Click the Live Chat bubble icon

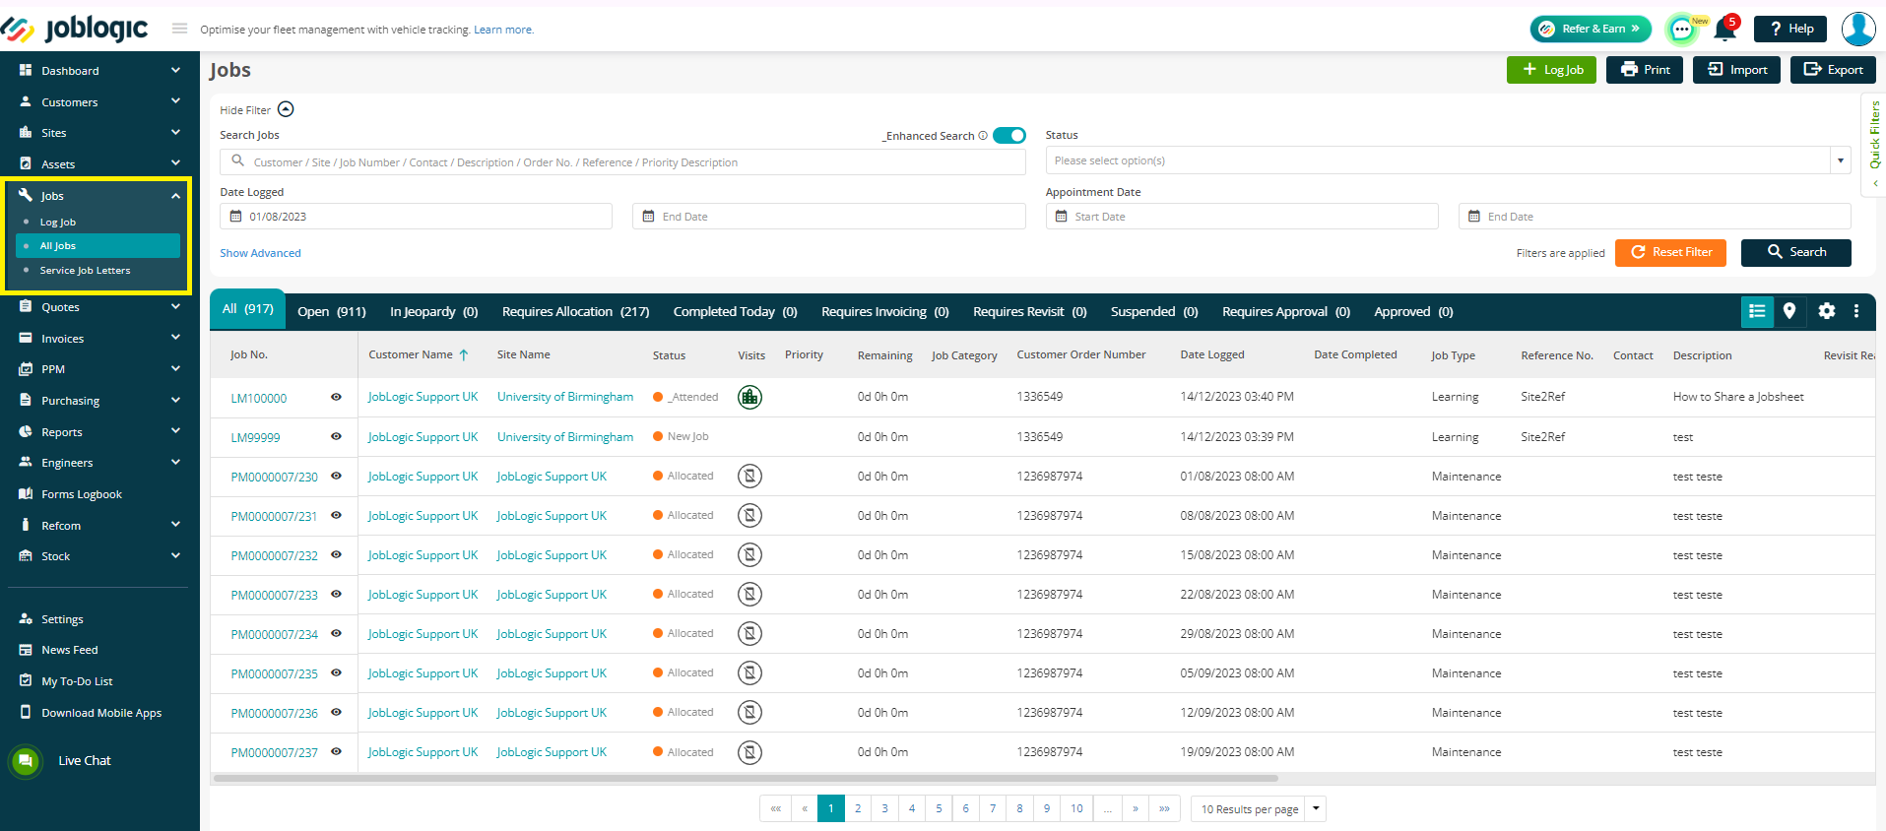[x=26, y=760]
